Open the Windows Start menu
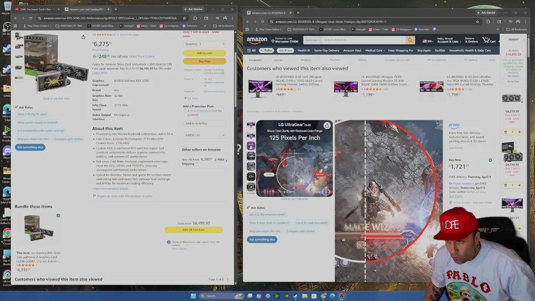The image size is (535, 301). click(x=193, y=296)
